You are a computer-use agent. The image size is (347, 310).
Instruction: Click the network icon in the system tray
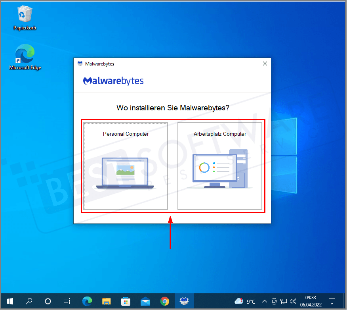click(x=284, y=301)
